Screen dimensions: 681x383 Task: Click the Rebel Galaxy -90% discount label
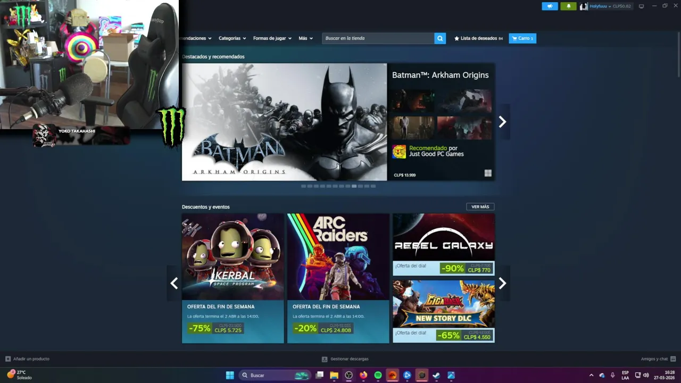452,269
